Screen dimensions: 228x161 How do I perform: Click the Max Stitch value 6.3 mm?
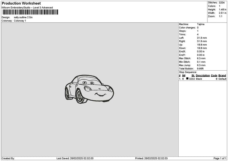(201, 58)
